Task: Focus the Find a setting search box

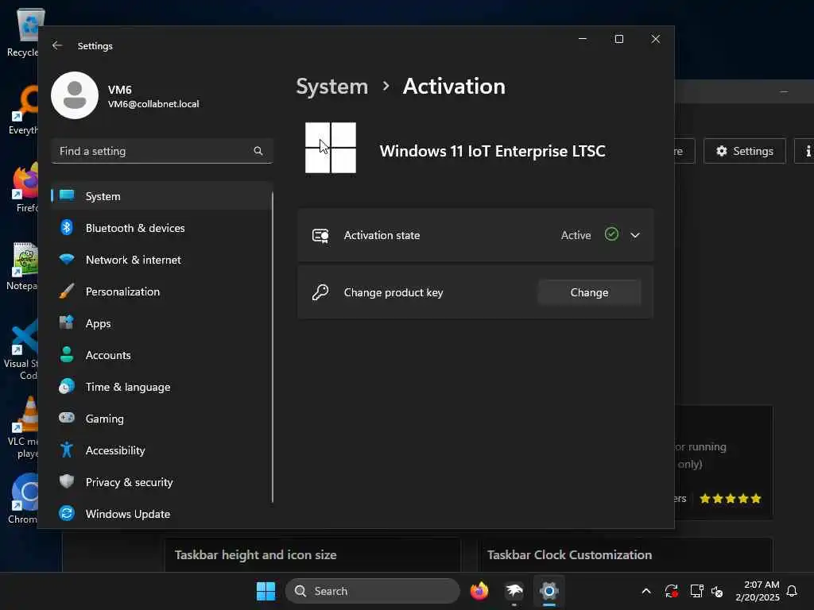Action: click(x=162, y=151)
